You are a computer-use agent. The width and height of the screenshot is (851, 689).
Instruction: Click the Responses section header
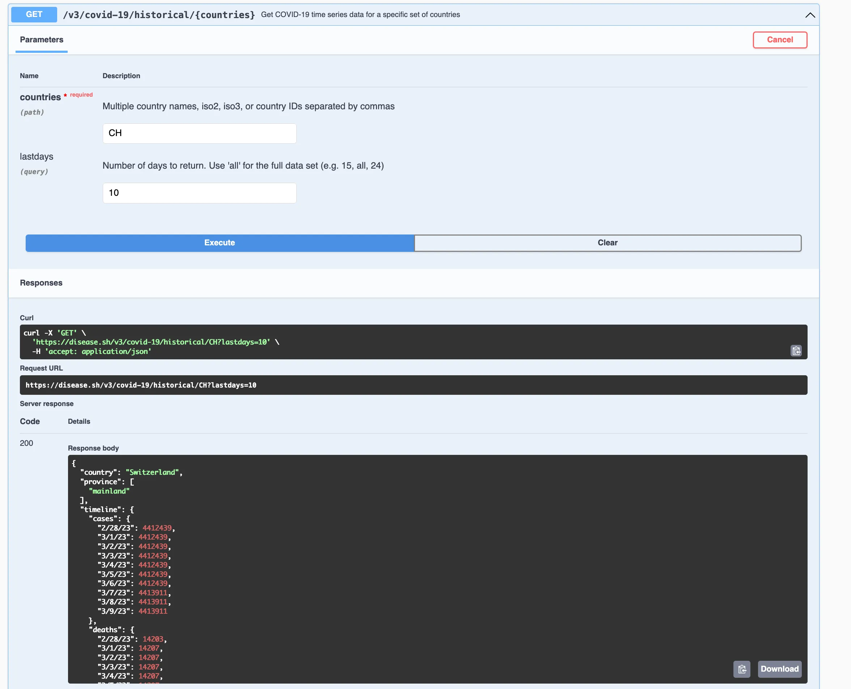[x=41, y=283]
